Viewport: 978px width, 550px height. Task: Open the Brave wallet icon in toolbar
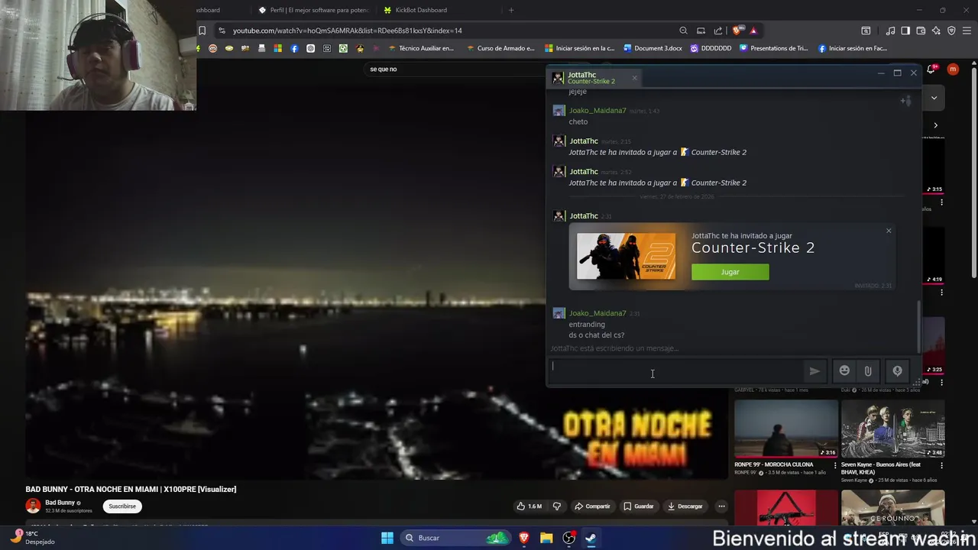(x=921, y=31)
